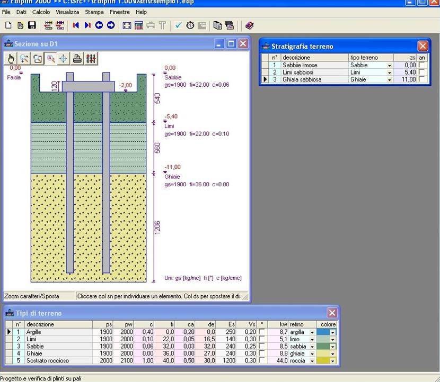The height and width of the screenshot is (382, 440).
Task: Toggle asterisk checkbox for Argille row
Action: 261,332
